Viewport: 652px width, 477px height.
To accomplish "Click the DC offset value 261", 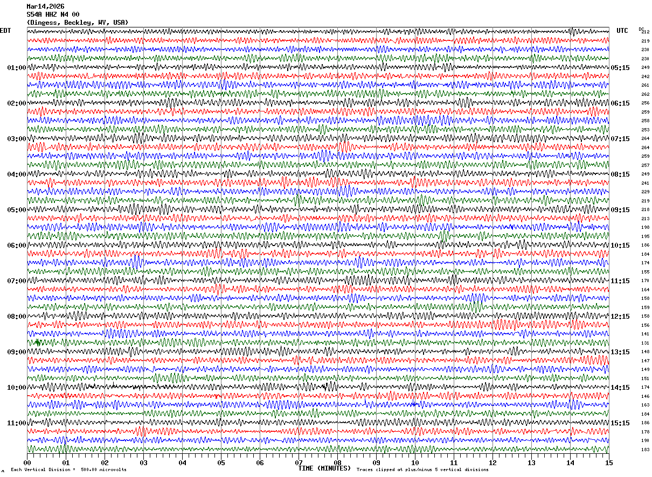I will click(x=645, y=86).
